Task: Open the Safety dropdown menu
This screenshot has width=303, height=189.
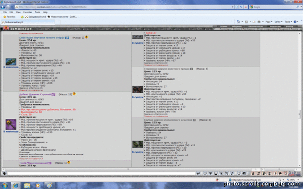Action: coord(278,22)
